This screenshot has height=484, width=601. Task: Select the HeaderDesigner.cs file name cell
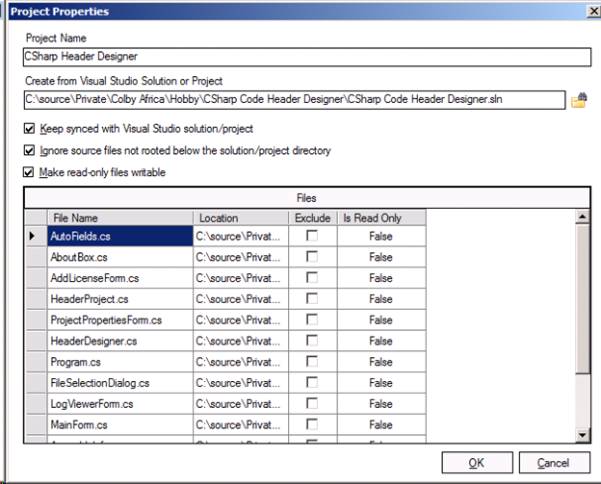120,341
